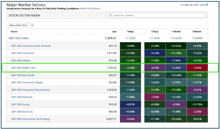Click the Help question mark icon
Viewport: 220px width, 129px height.
pyautogui.click(x=207, y=5)
